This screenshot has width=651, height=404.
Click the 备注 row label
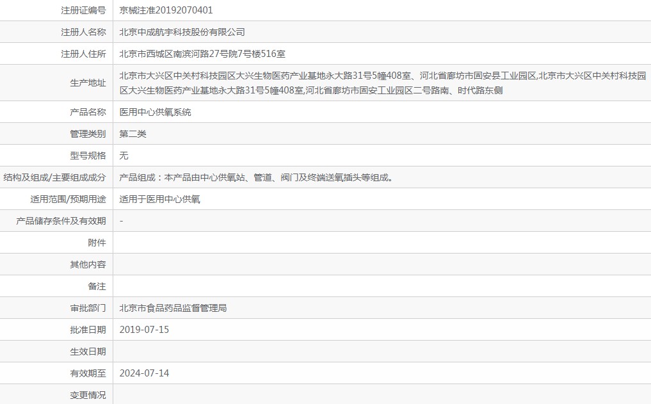click(97, 286)
